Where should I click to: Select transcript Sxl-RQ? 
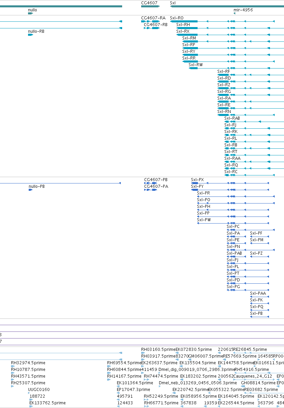(231, 165)
